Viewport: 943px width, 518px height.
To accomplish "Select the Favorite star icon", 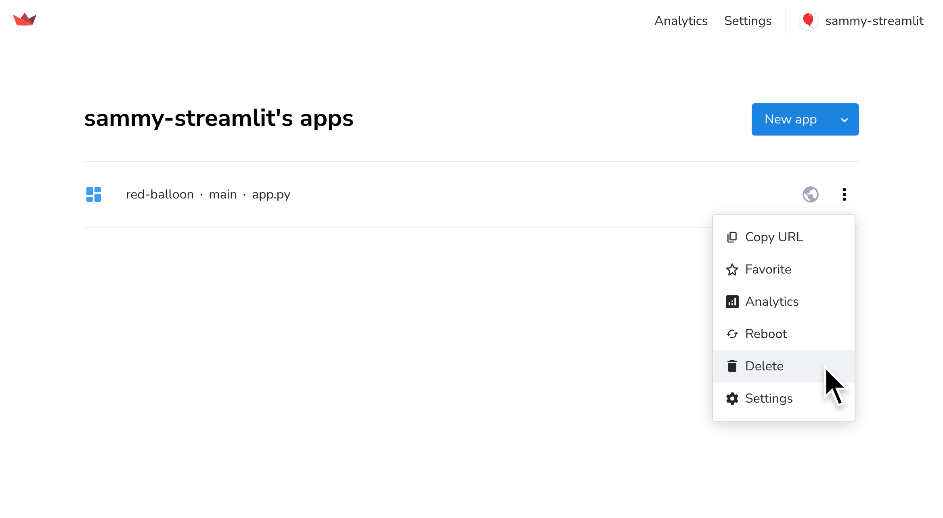I will [732, 269].
